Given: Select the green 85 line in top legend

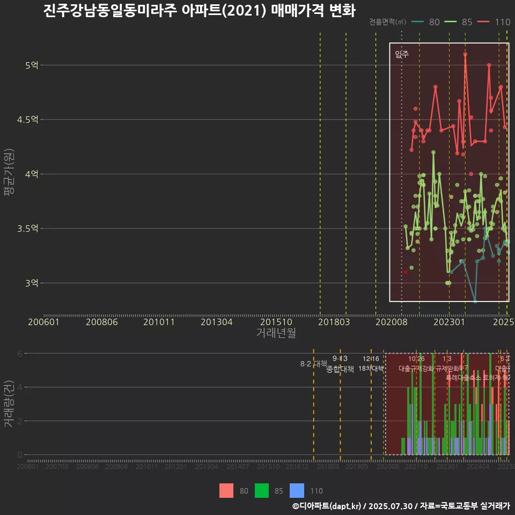Looking at the screenshot, I should point(450,22).
